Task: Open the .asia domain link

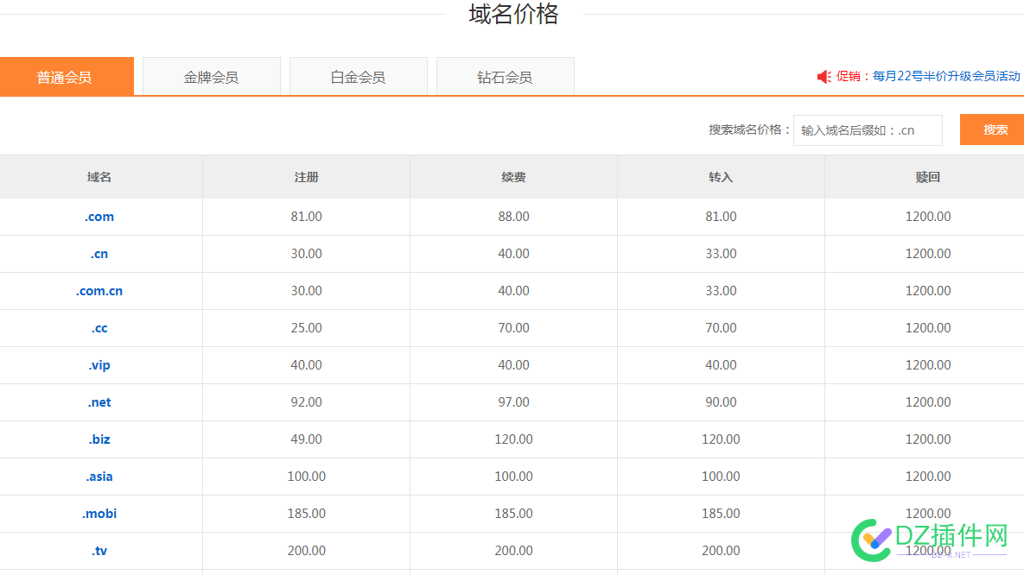Action: point(99,477)
